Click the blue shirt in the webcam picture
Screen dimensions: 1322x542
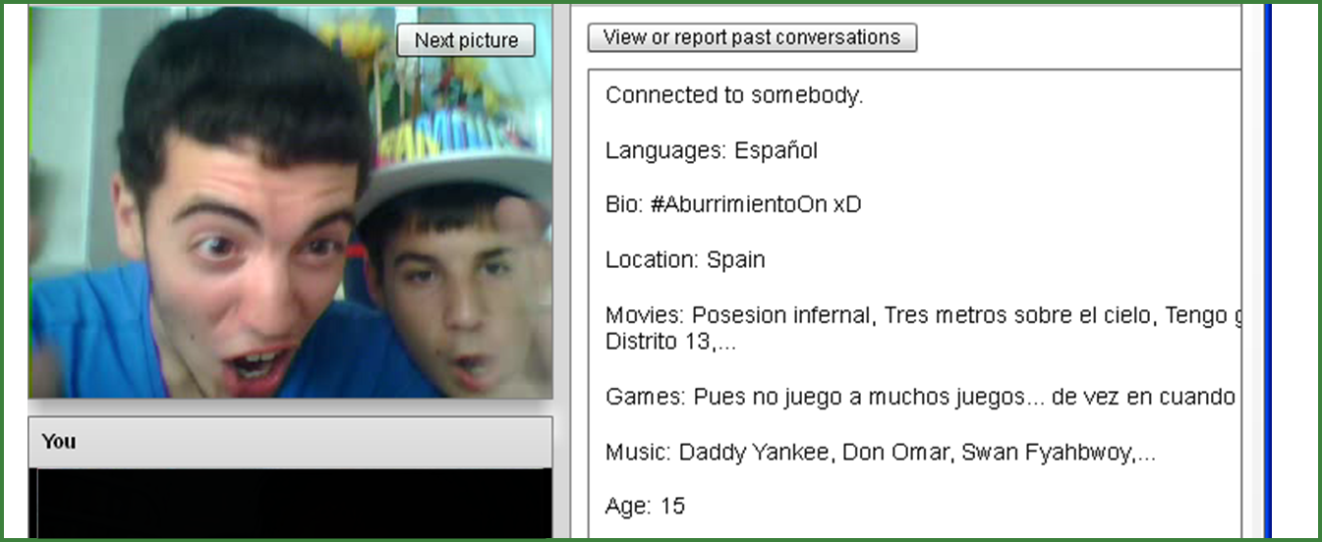tap(108, 334)
